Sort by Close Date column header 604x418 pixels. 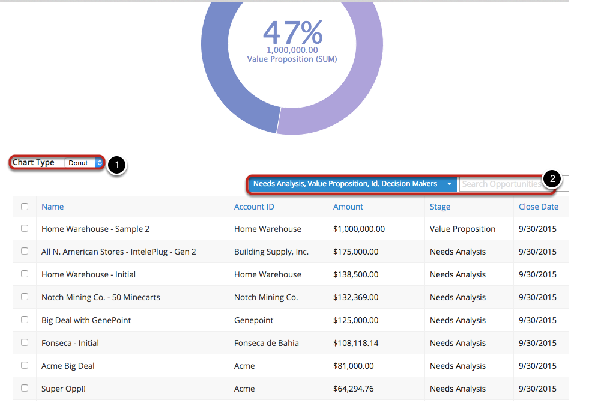pyautogui.click(x=538, y=207)
